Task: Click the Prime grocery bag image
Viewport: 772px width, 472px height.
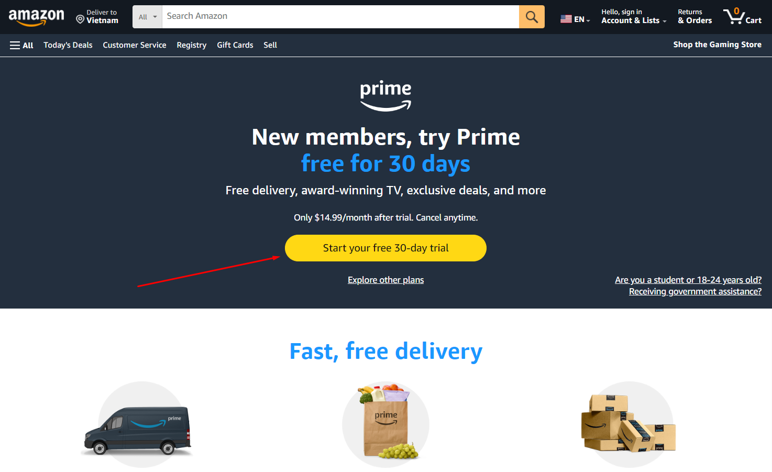Action: coord(386,422)
